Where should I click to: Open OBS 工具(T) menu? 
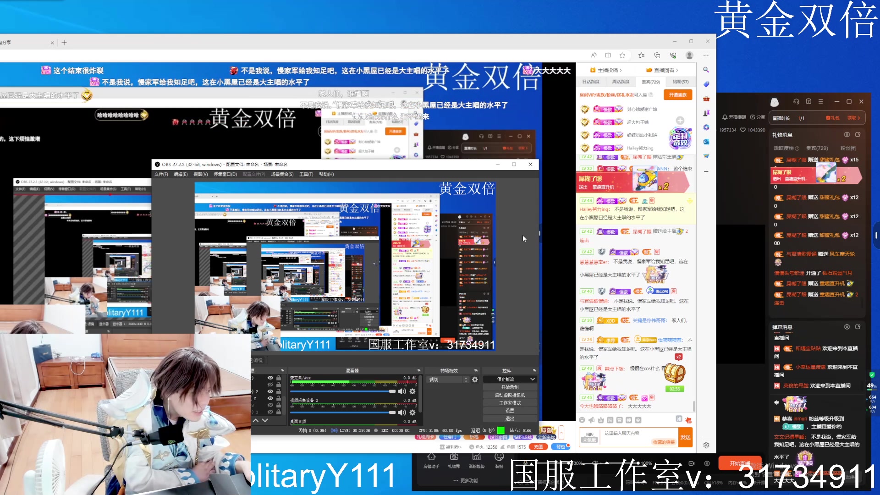[306, 174]
